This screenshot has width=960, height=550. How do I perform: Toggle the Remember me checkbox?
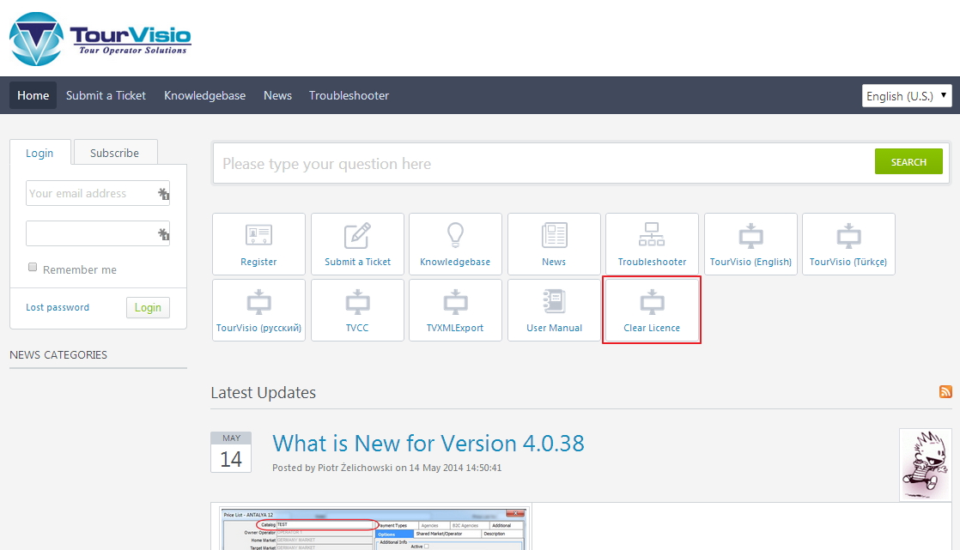[33, 268]
